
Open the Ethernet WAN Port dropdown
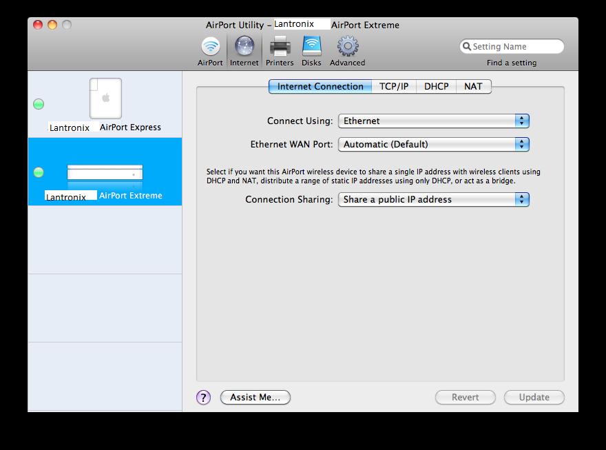tap(433, 144)
